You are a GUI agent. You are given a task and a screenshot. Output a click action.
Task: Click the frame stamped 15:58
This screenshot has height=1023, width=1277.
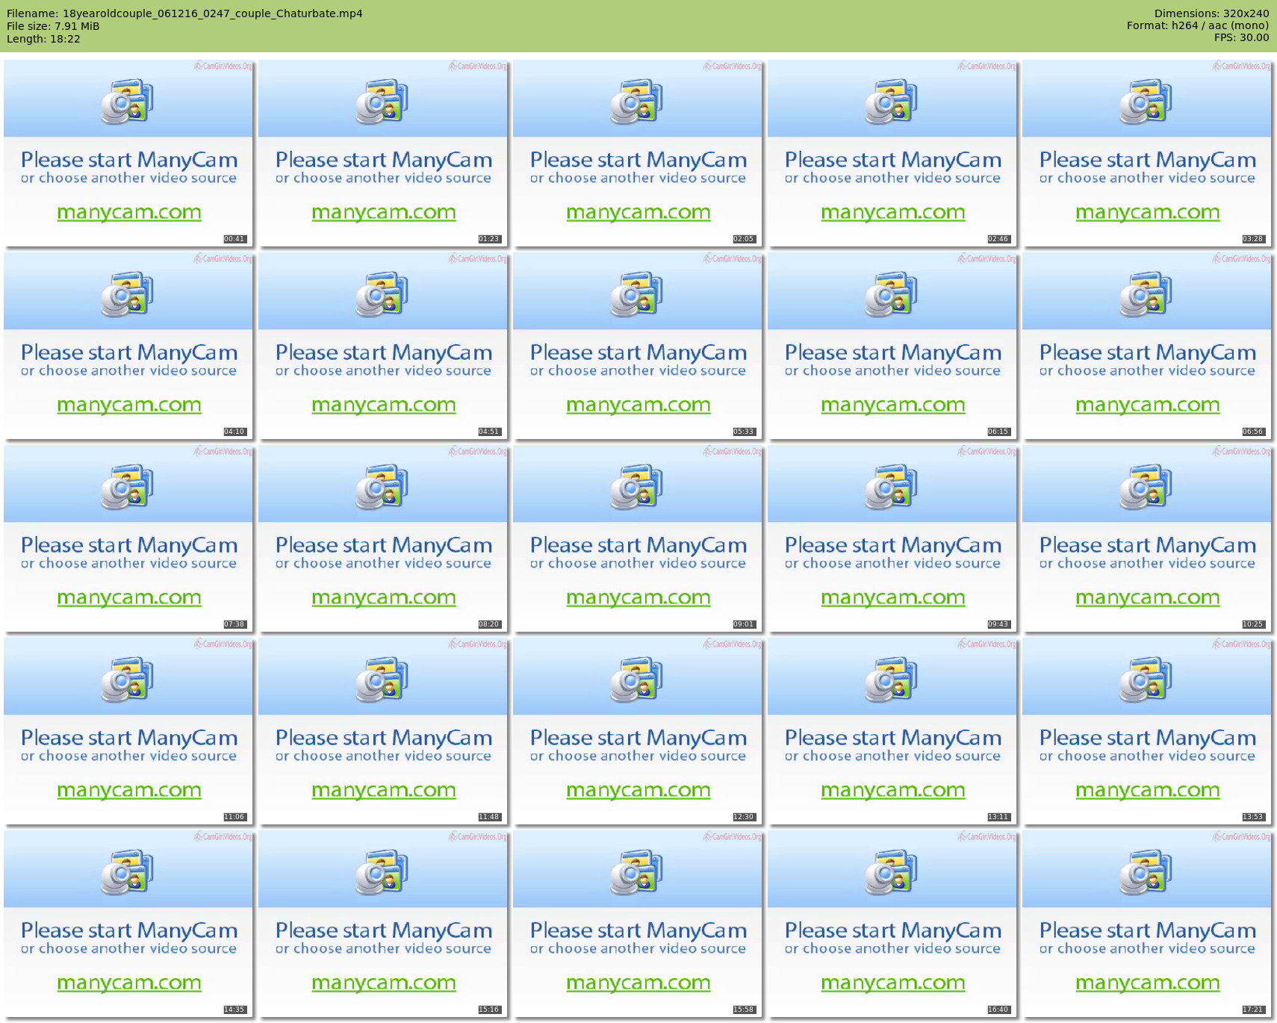coord(638,924)
